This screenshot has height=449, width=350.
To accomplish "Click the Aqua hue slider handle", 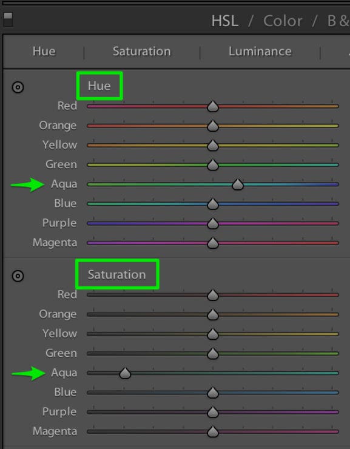I will click(238, 184).
